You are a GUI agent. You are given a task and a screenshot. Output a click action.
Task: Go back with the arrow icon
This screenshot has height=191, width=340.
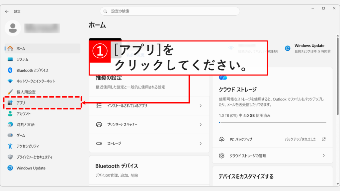click(x=7, y=11)
